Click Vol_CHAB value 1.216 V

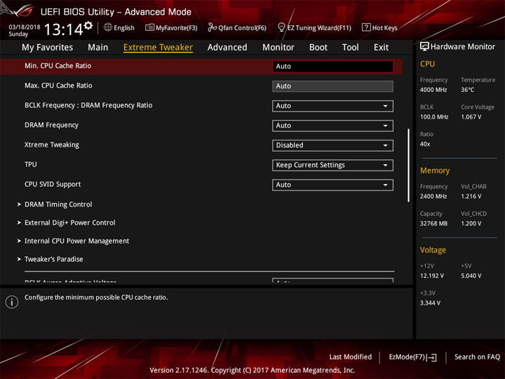tap(471, 197)
